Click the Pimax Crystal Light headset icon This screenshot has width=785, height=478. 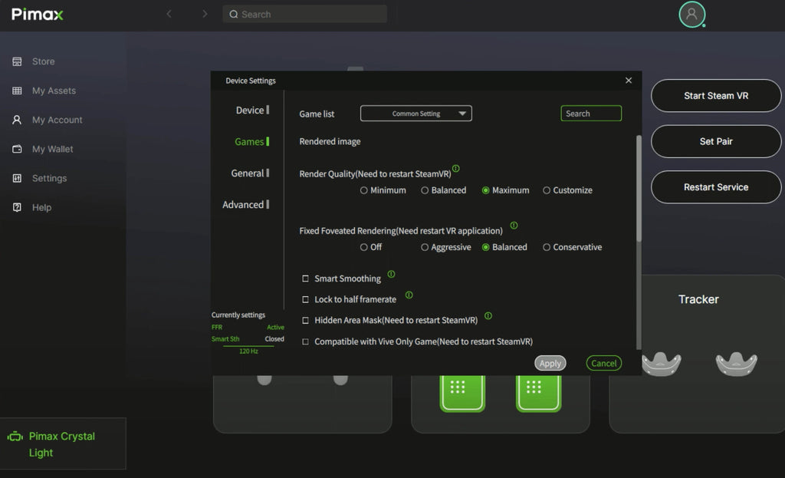[15, 437]
